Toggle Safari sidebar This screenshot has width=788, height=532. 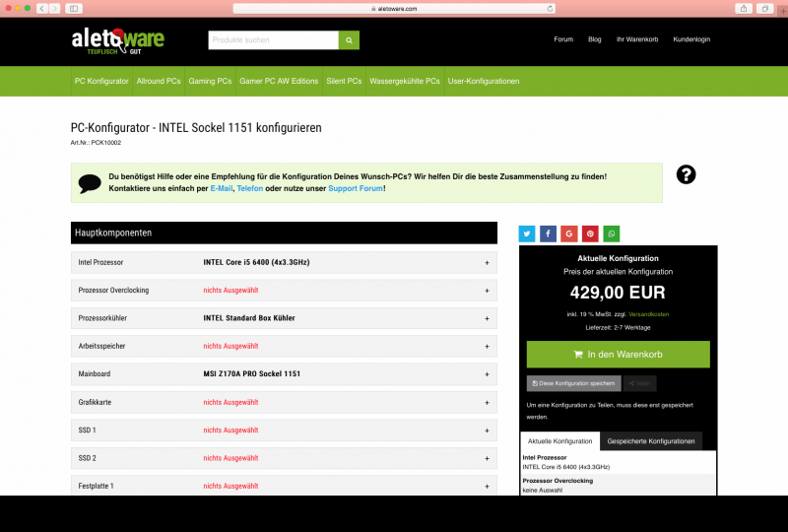coord(73,9)
